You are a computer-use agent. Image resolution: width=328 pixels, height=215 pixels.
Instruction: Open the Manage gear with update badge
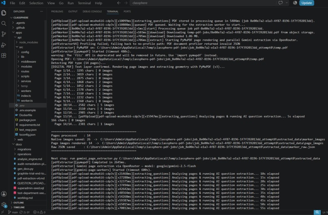click(x=4, y=205)
